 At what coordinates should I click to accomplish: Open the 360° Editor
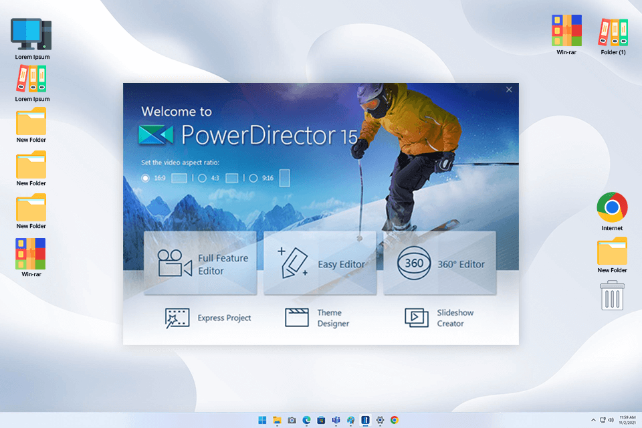[x=439, y=263]
